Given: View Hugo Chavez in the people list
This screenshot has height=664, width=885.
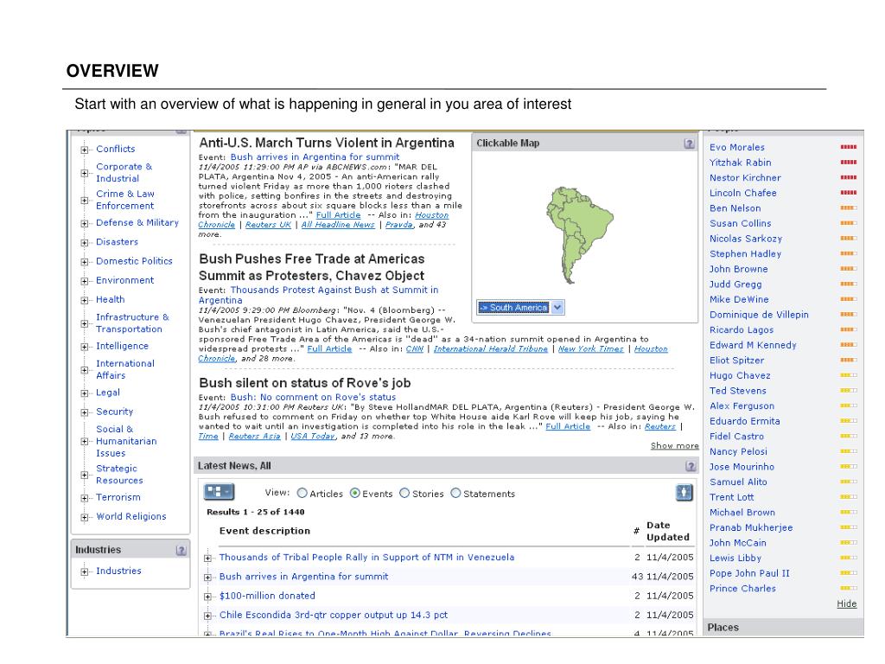Looking at the screenshot, I should click(740, 375).
